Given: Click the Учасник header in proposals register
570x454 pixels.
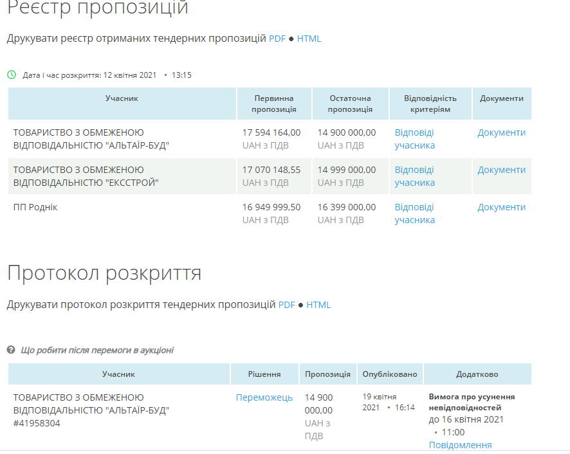Looking at the screenshot, I should click(122, 98).
